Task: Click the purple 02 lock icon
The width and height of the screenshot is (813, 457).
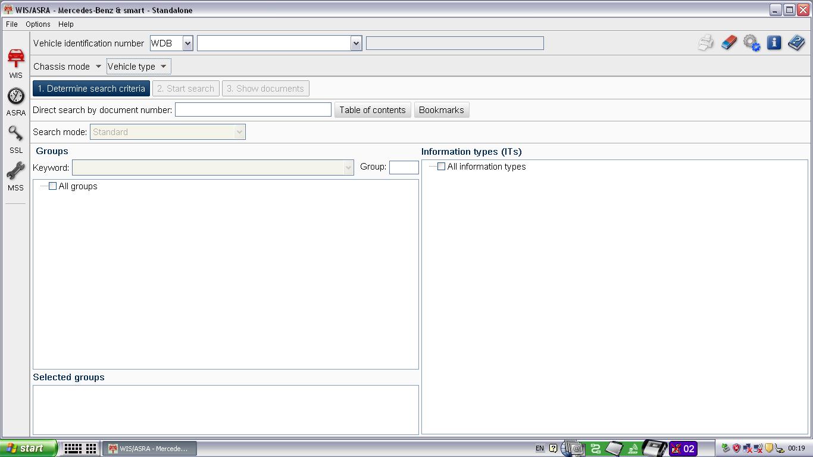Action: tap(683, 449)
